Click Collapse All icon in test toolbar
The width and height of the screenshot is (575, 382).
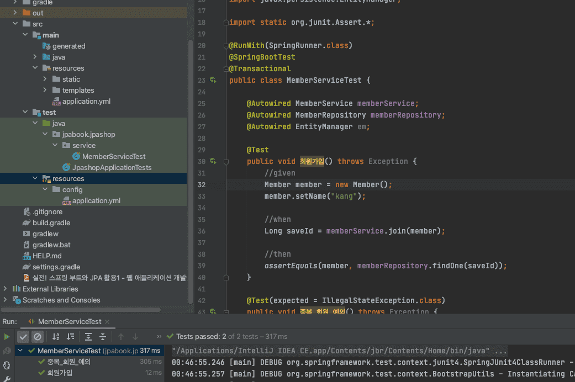tap(103, 336)
